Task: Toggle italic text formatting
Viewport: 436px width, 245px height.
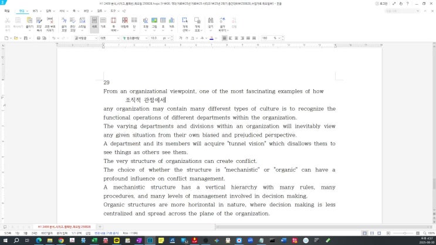Action: [188, 38]
